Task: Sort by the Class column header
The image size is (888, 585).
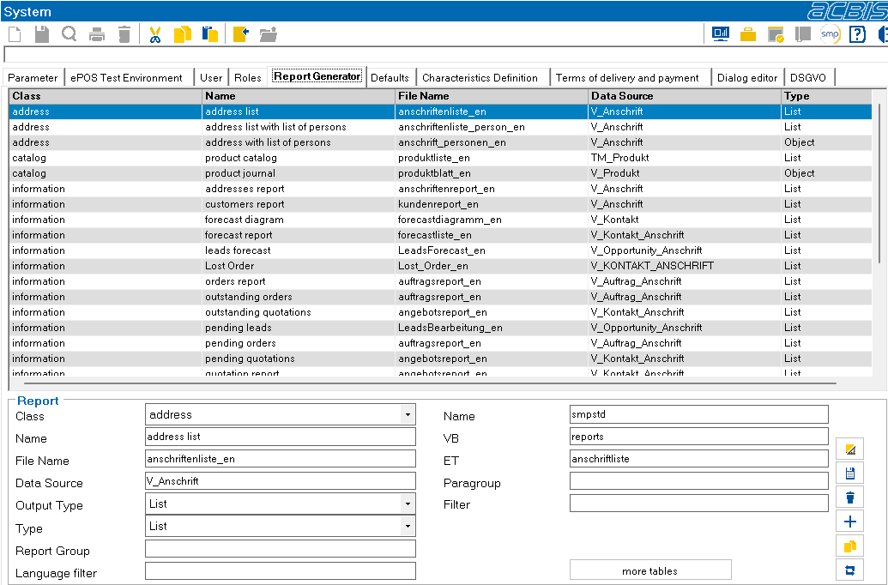Action: point(106,96)
